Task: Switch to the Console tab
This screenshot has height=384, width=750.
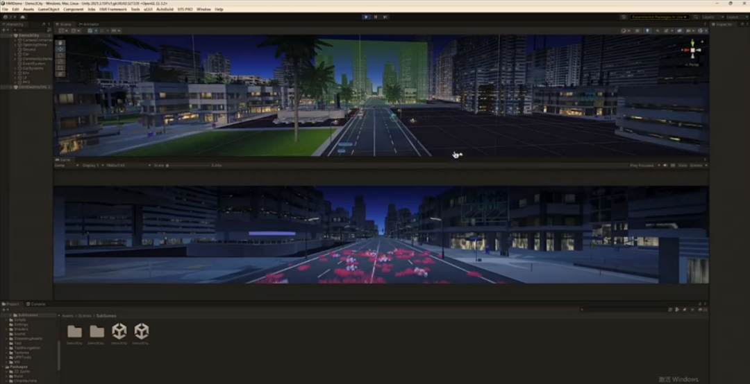Action: coord(37,304)
